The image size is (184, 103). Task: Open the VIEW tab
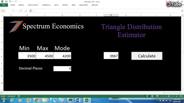coord(74,5)
